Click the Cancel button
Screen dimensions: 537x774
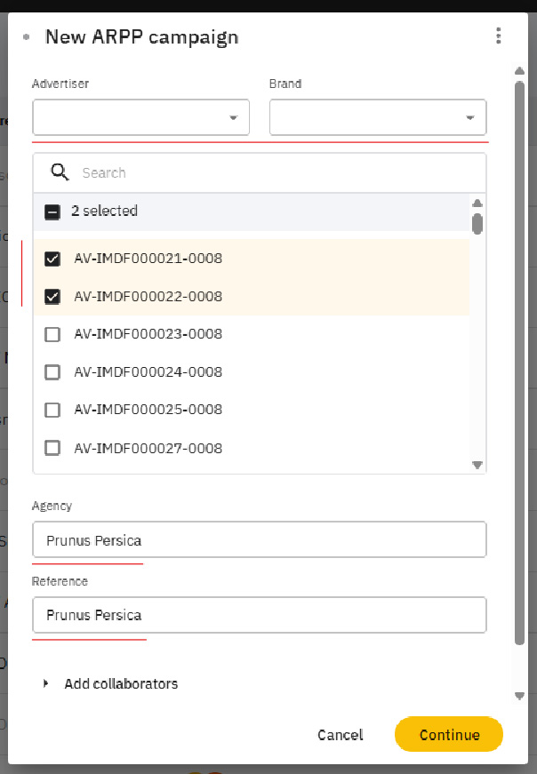point(341,735)
